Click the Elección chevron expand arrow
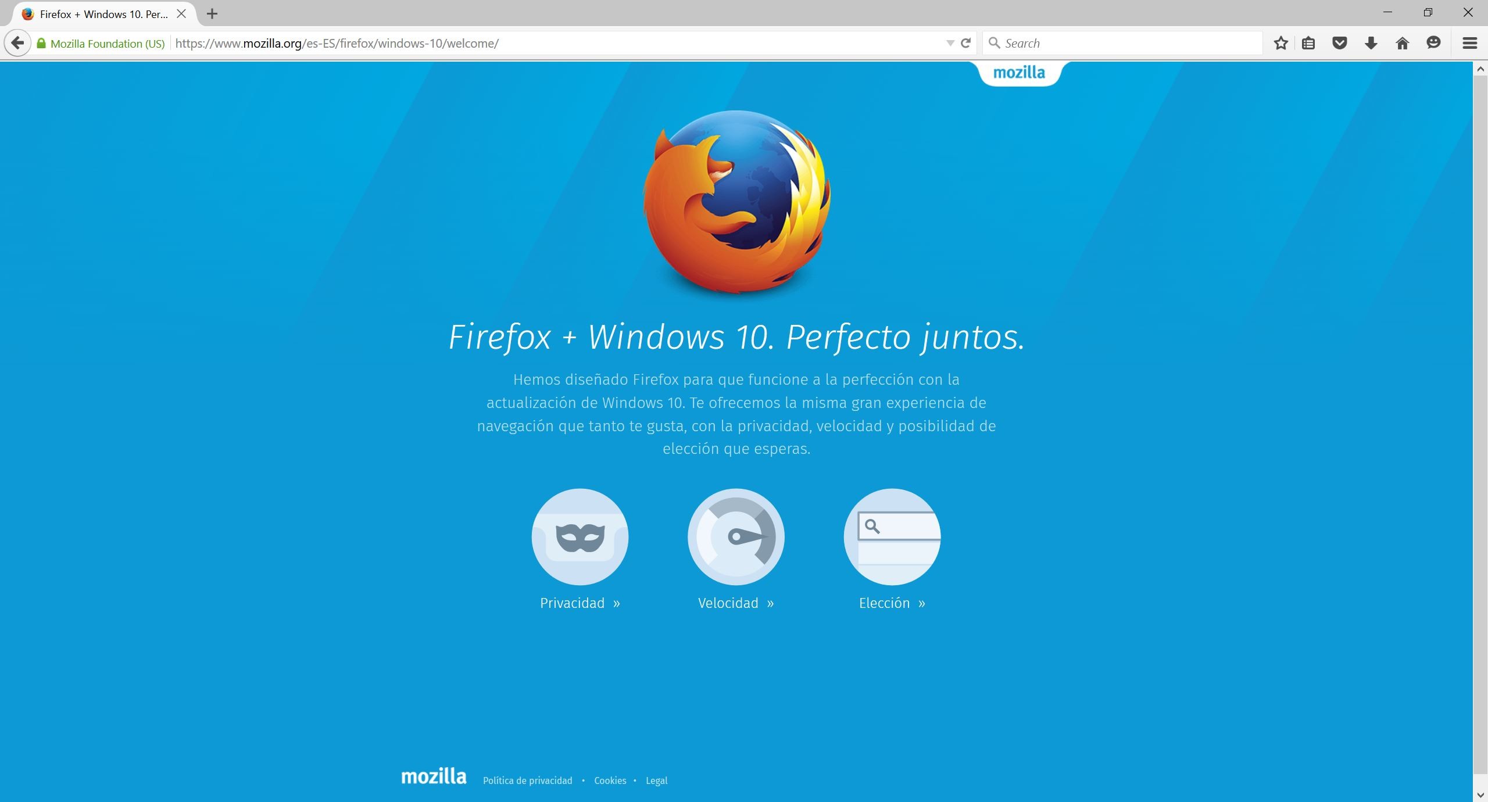This screenshot has height=802, width=1488. point(920,603)
